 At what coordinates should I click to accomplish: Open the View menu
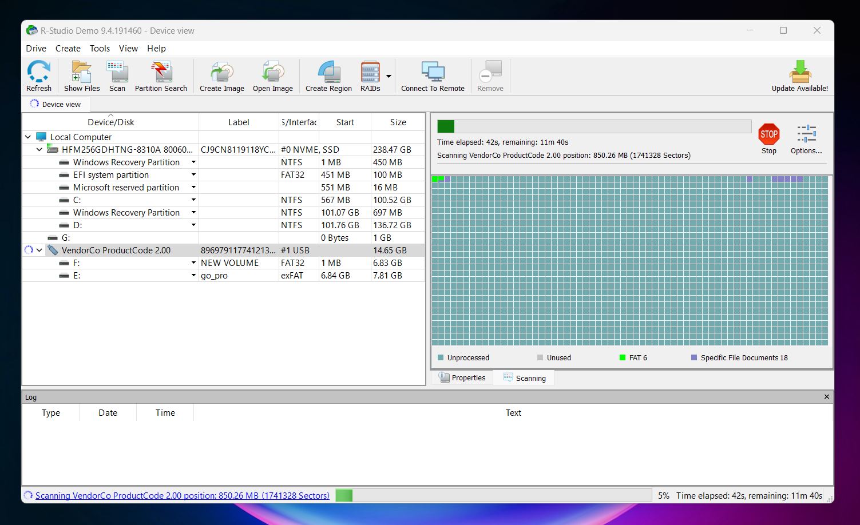click(x=128, y=49)
